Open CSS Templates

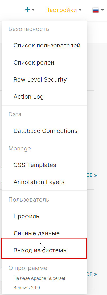(44, 165)
